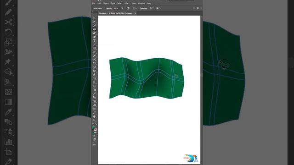Image resolution: width=294 pixels, height=165 pixels.
Task: Select the Line Segment tool
Action: coord(94,44)
